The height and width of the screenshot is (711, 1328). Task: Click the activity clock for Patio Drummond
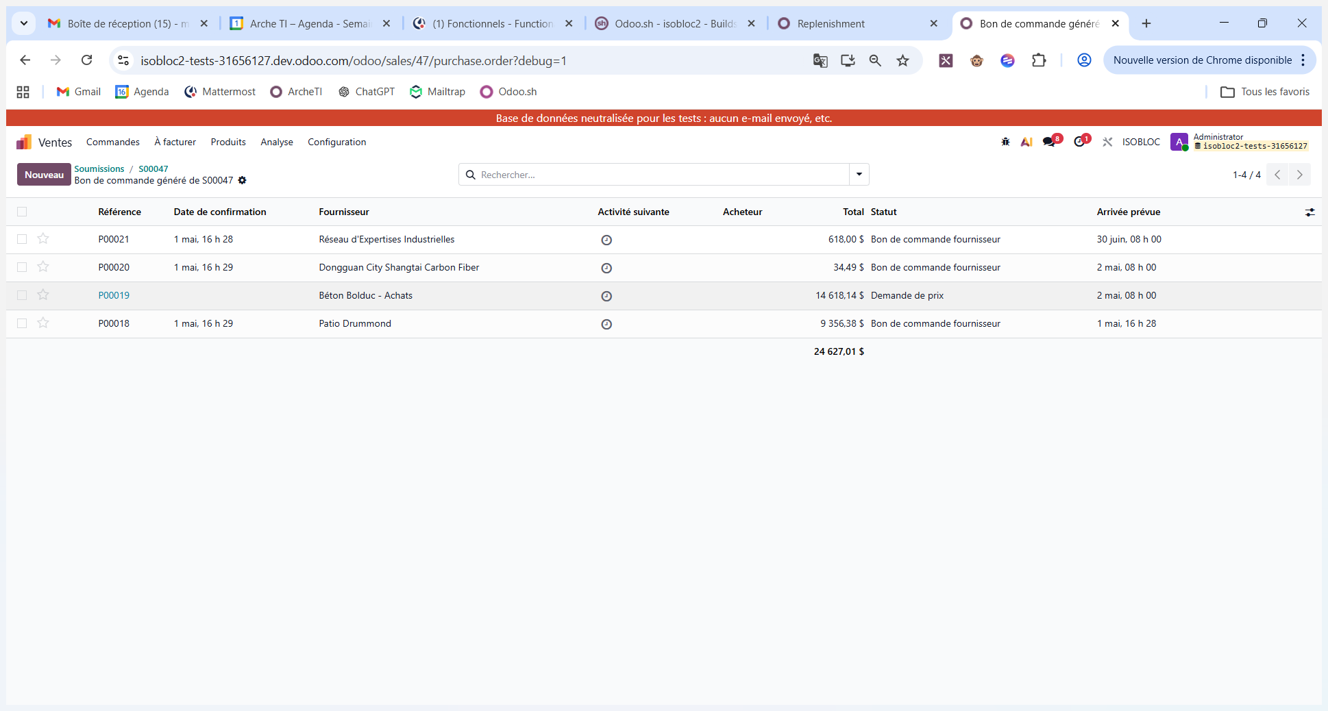[606, 324]
